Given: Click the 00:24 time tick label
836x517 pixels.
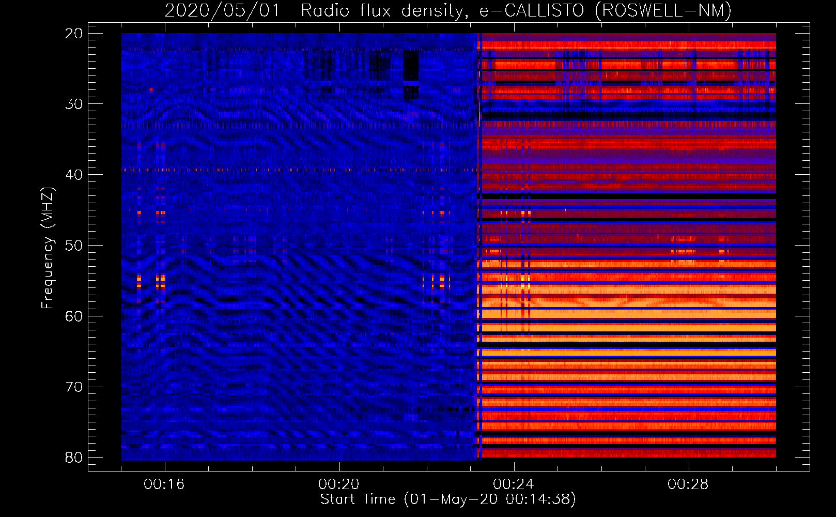Looking at the screenshot, I should [x=514, y=484].
